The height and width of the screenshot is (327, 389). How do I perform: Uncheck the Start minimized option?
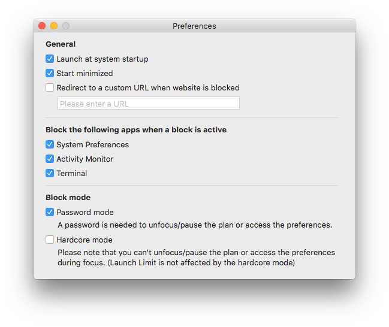50,74
